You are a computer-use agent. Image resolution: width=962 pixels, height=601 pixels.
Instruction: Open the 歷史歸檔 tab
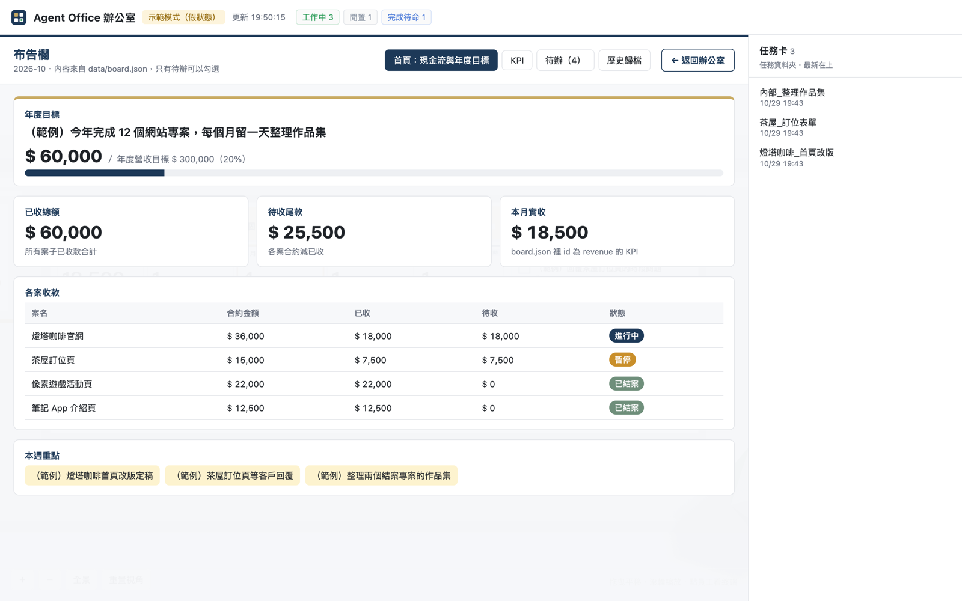tap(624, 60)
